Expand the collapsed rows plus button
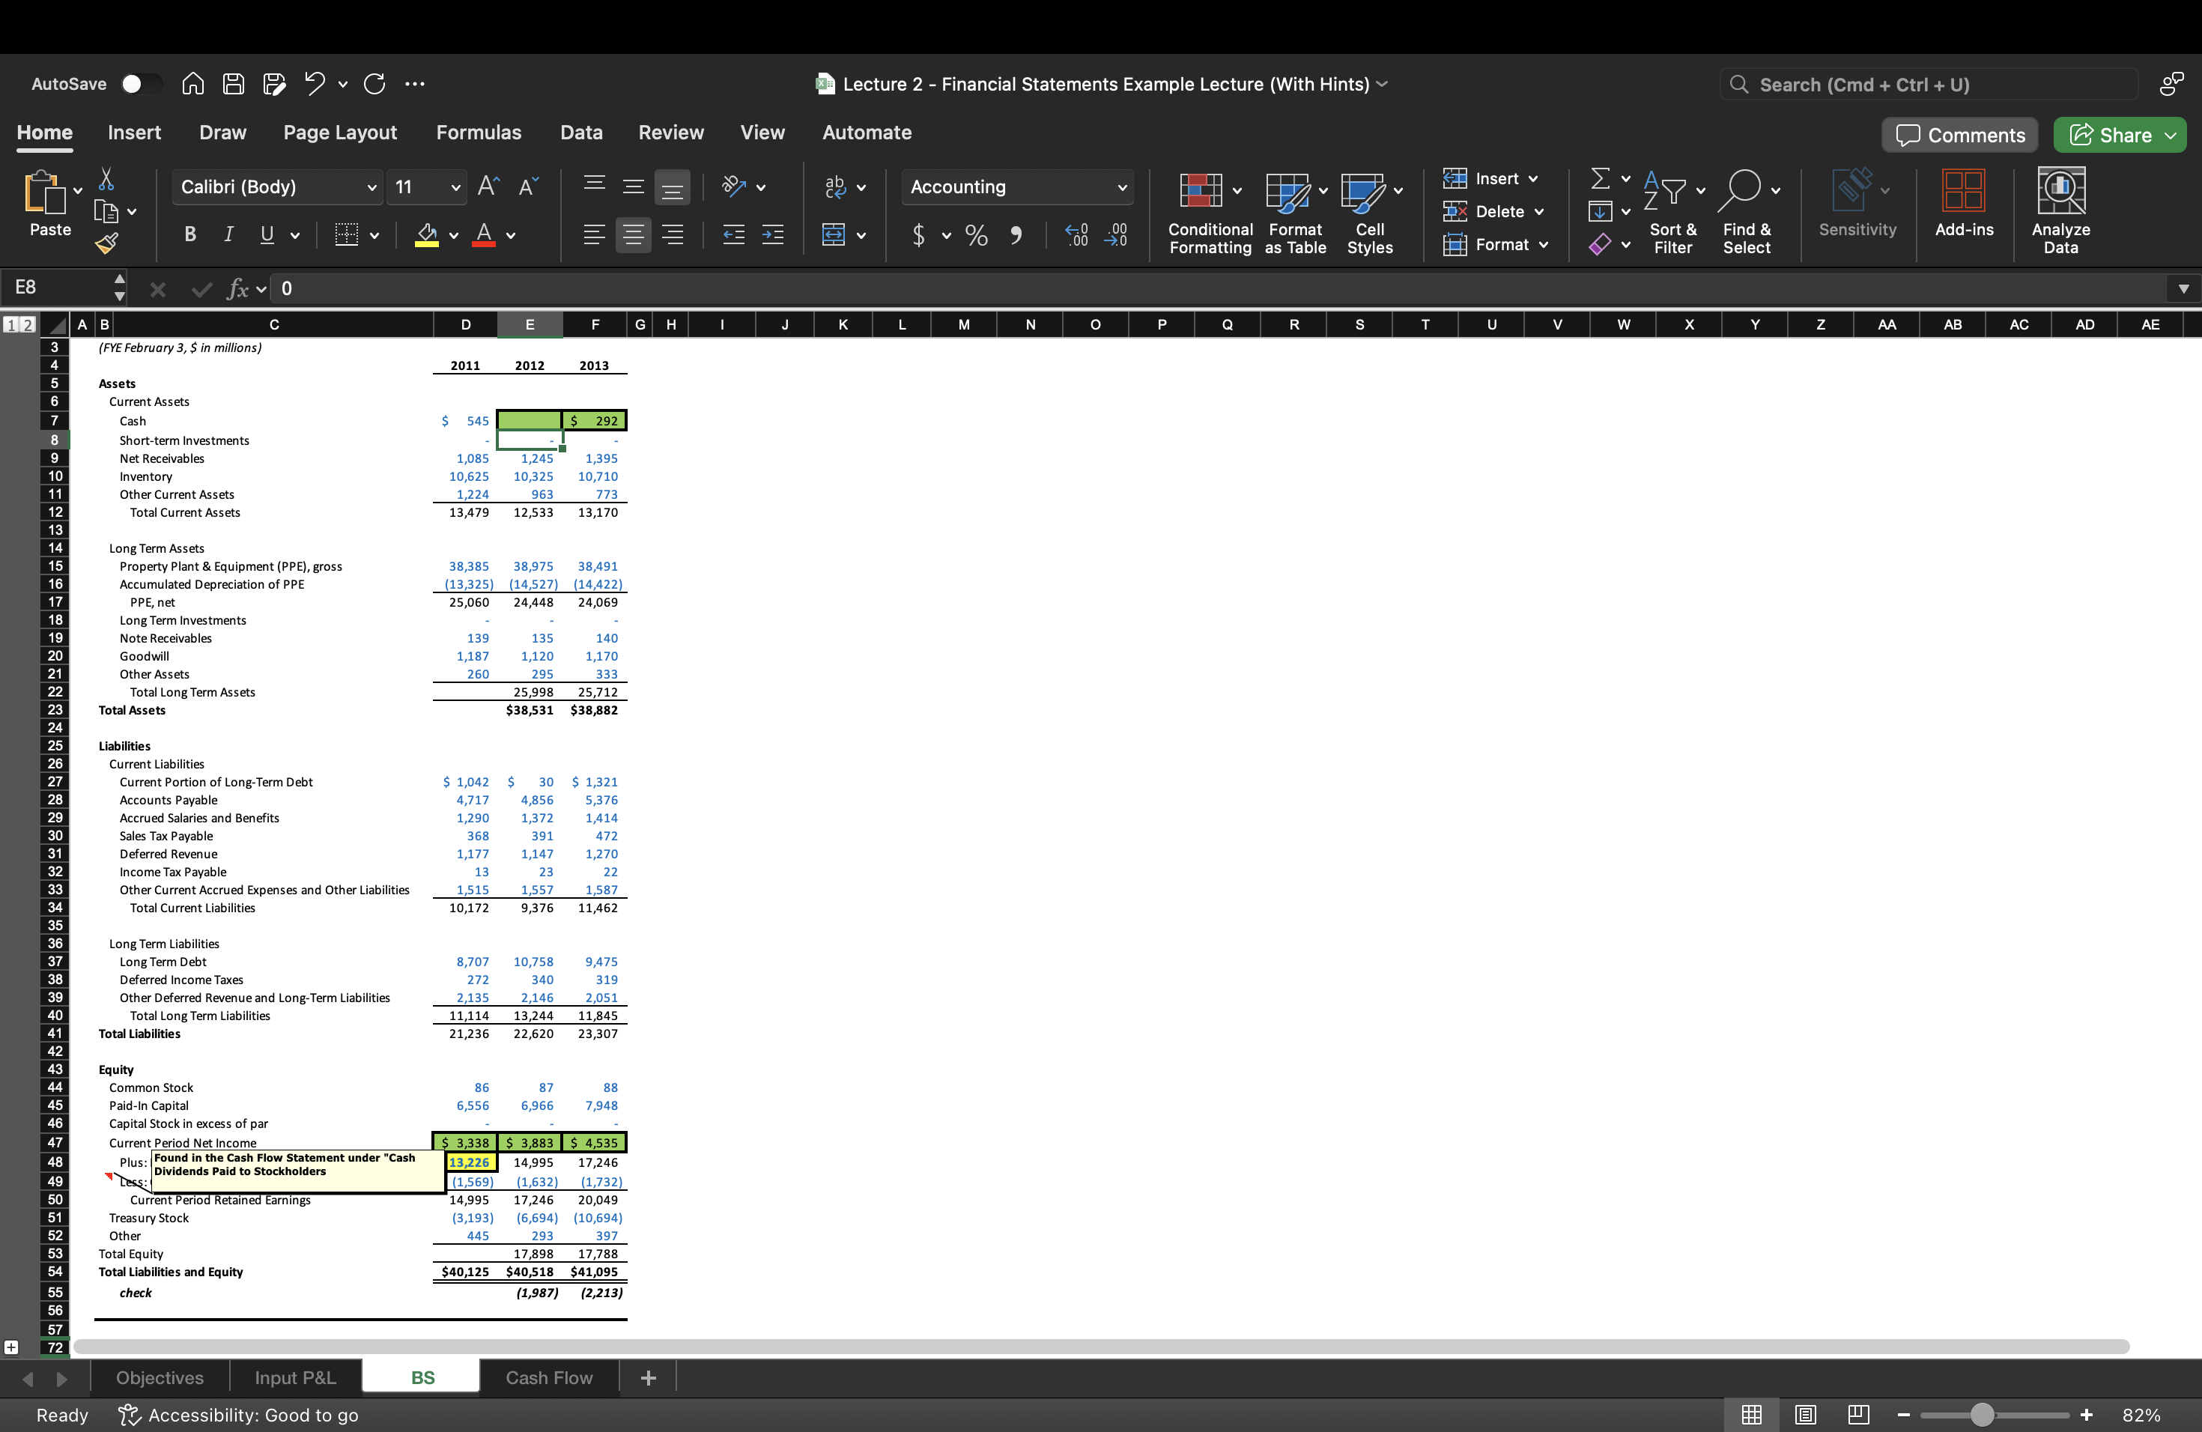Screen dimensions: 2202x1432 point(11,1347)
